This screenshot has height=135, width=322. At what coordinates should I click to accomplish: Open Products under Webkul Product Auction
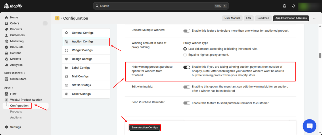(16, 112)
